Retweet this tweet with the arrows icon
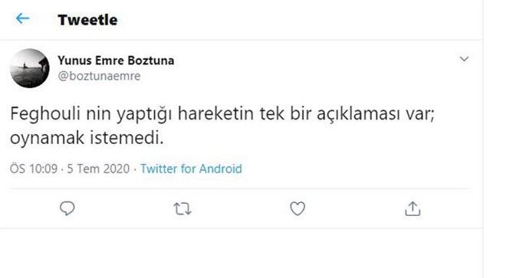The width and height of the screenshot is (506, 278). click(x=182, y=208)
